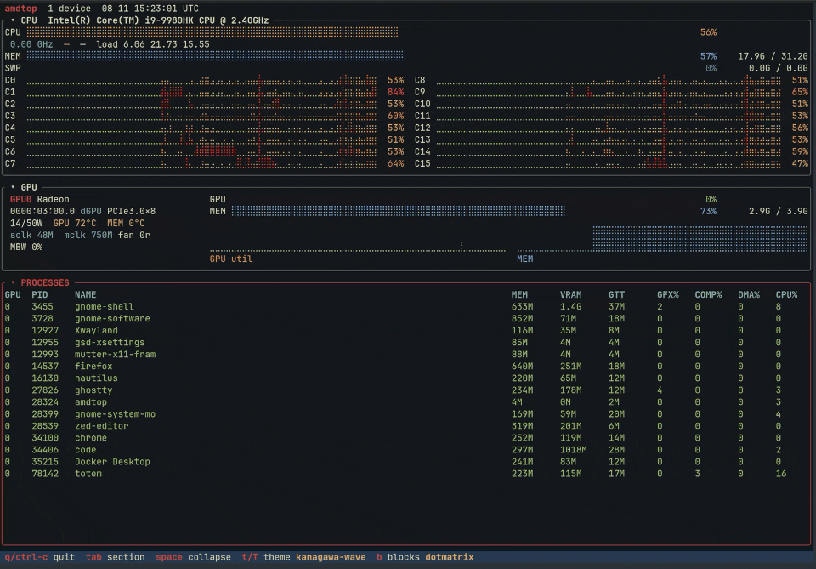
Task: Click PID 78142 in process list
Action: pyautogui.click(x=45, y=474)
